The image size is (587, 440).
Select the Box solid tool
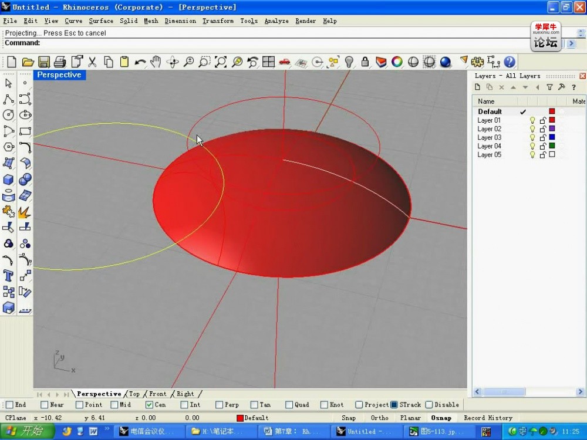[x=9, y=180]
